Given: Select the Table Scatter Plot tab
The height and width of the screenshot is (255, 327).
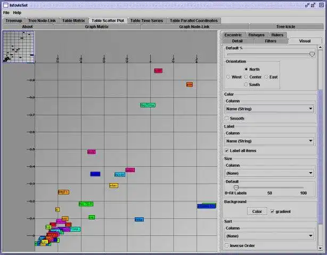Looking at the screenshot, I should [x=108, y=21].
